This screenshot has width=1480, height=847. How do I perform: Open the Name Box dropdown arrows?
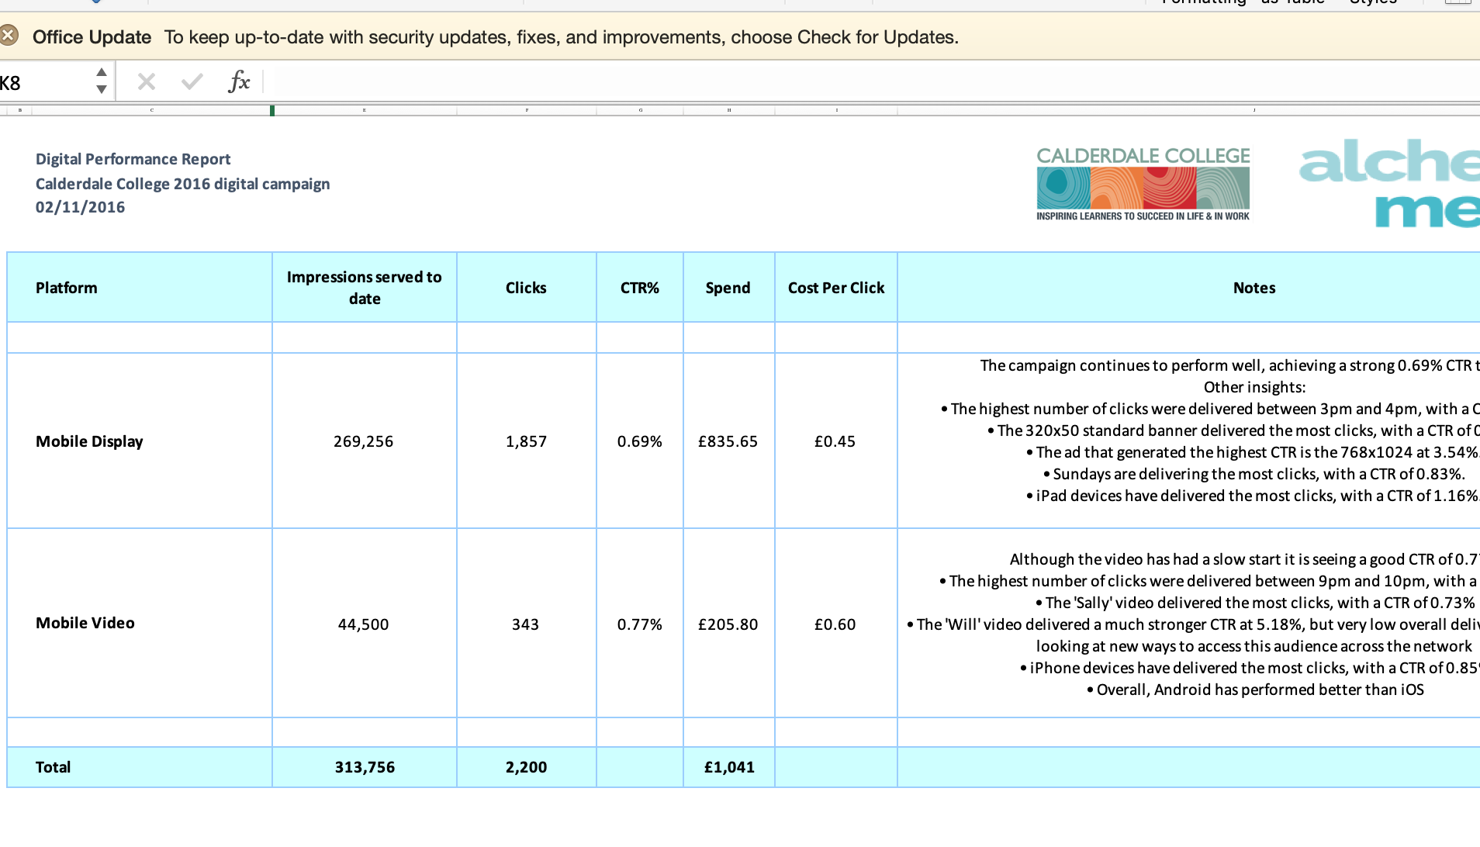pyautogui.click(x=102, y=81)
